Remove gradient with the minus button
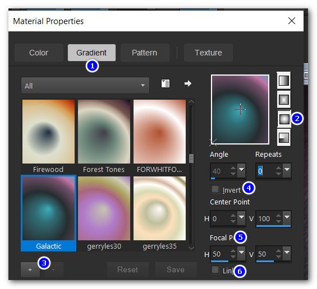This screenshot has height=289, width=317. pyautogui.click(x=53, y=269)
